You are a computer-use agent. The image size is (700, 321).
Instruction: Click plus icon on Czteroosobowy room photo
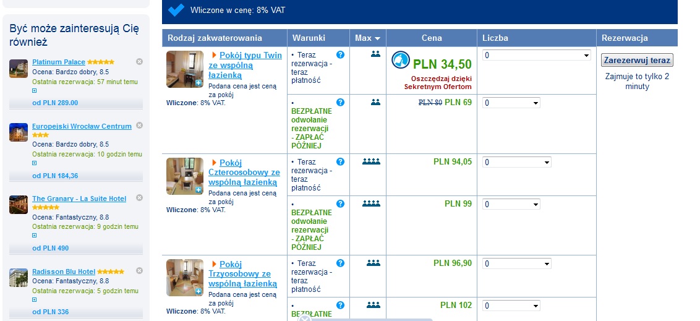[198, 190]
